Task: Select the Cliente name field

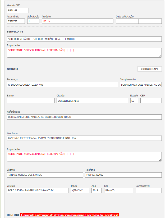Action: 45,175
